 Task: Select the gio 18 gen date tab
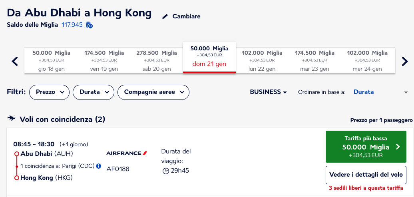51,61
